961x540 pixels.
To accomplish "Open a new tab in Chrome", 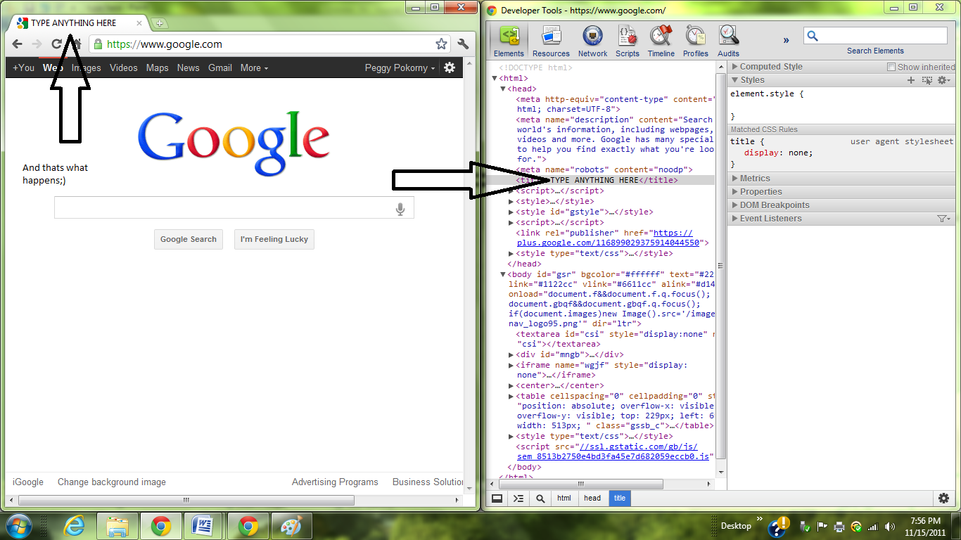I will click(x=159, y=23).
